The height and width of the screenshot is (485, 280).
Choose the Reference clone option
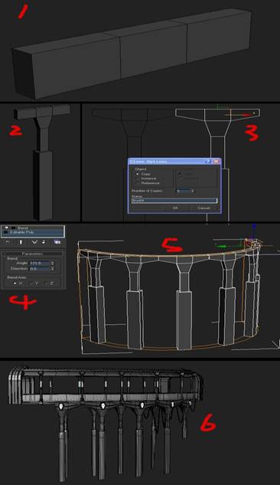point(138,183)
